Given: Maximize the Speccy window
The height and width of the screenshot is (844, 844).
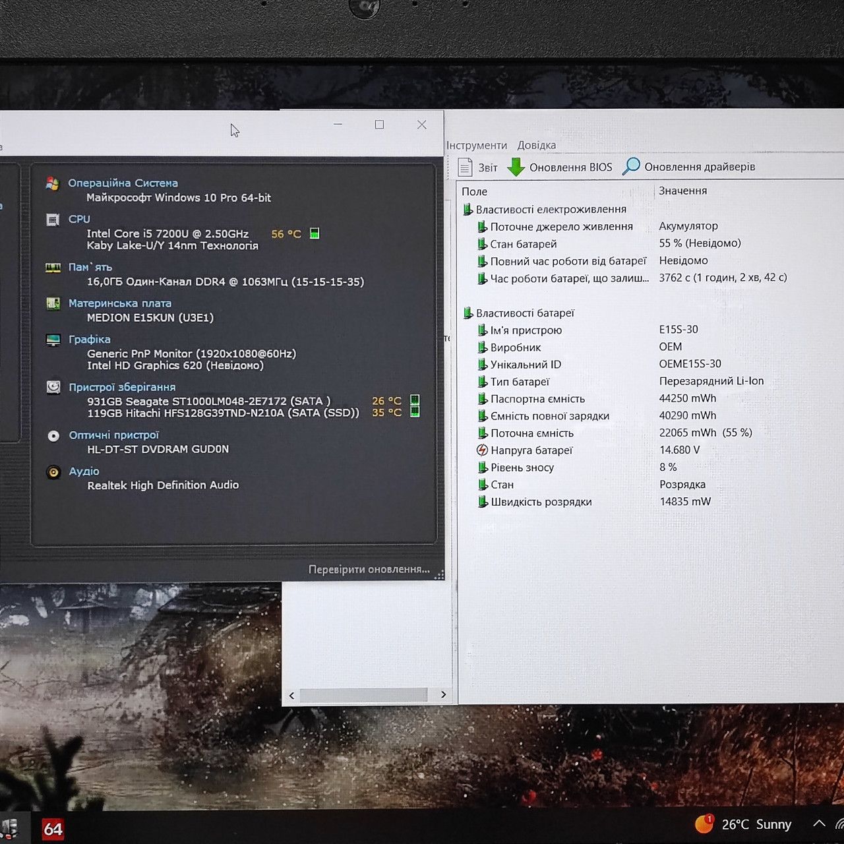Looking at the screenshot, I should click(x=379, y=125).
